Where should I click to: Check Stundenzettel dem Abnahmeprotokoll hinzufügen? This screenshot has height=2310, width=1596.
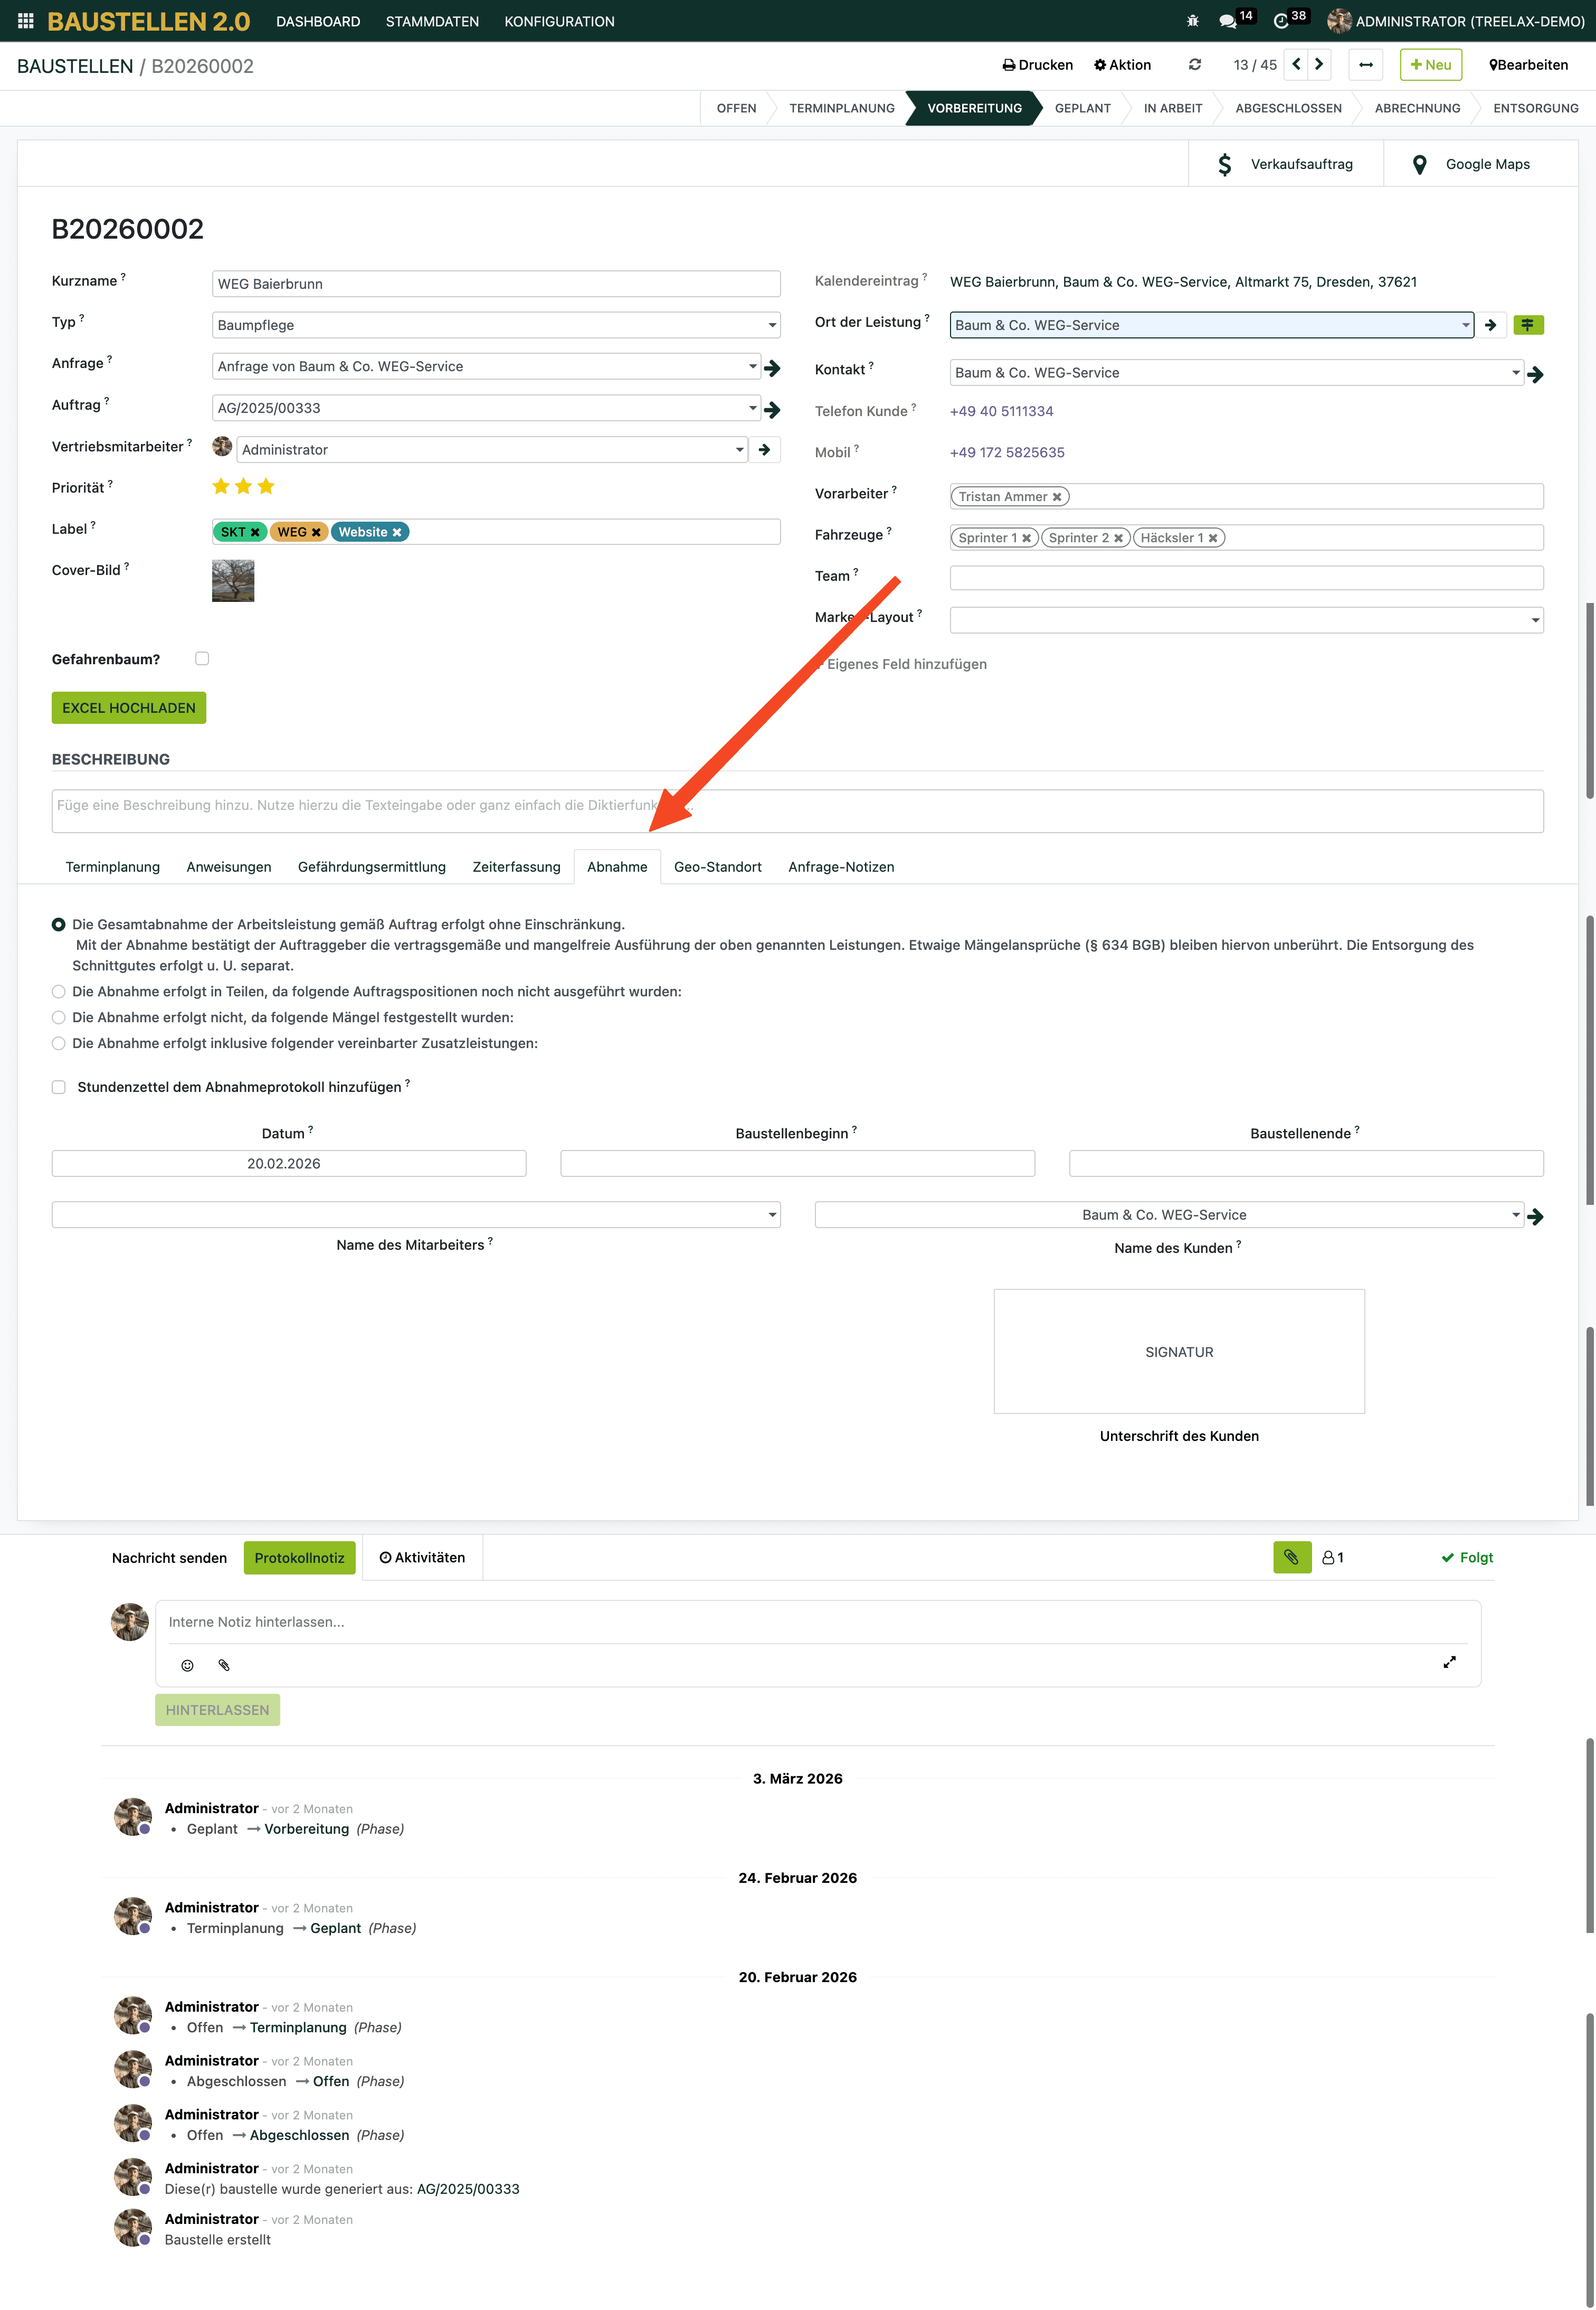[x=59, y=1088]
